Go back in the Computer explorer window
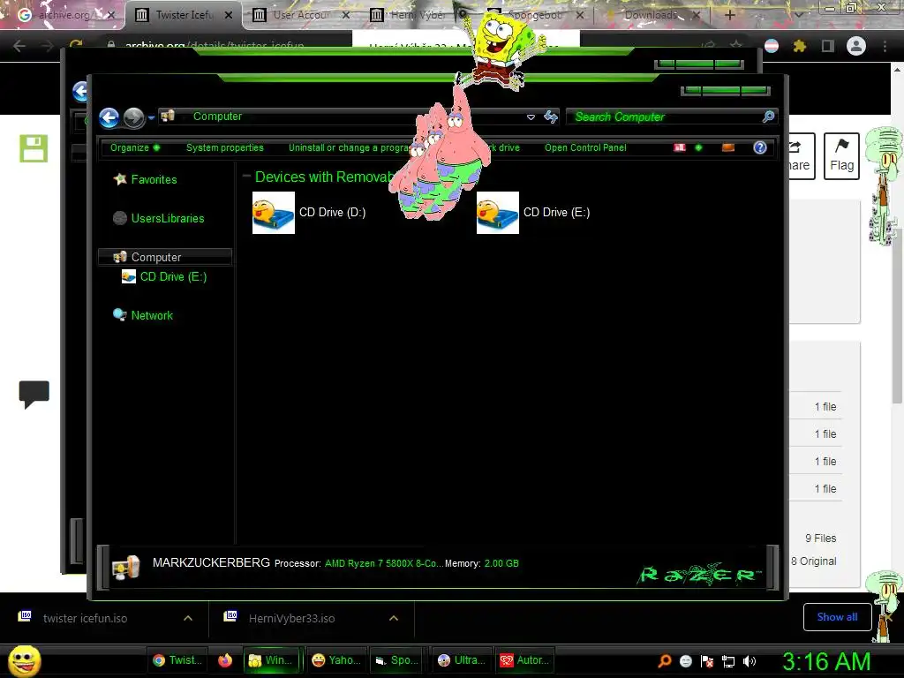This screenshot has height=678, width=904. (109, 117)
